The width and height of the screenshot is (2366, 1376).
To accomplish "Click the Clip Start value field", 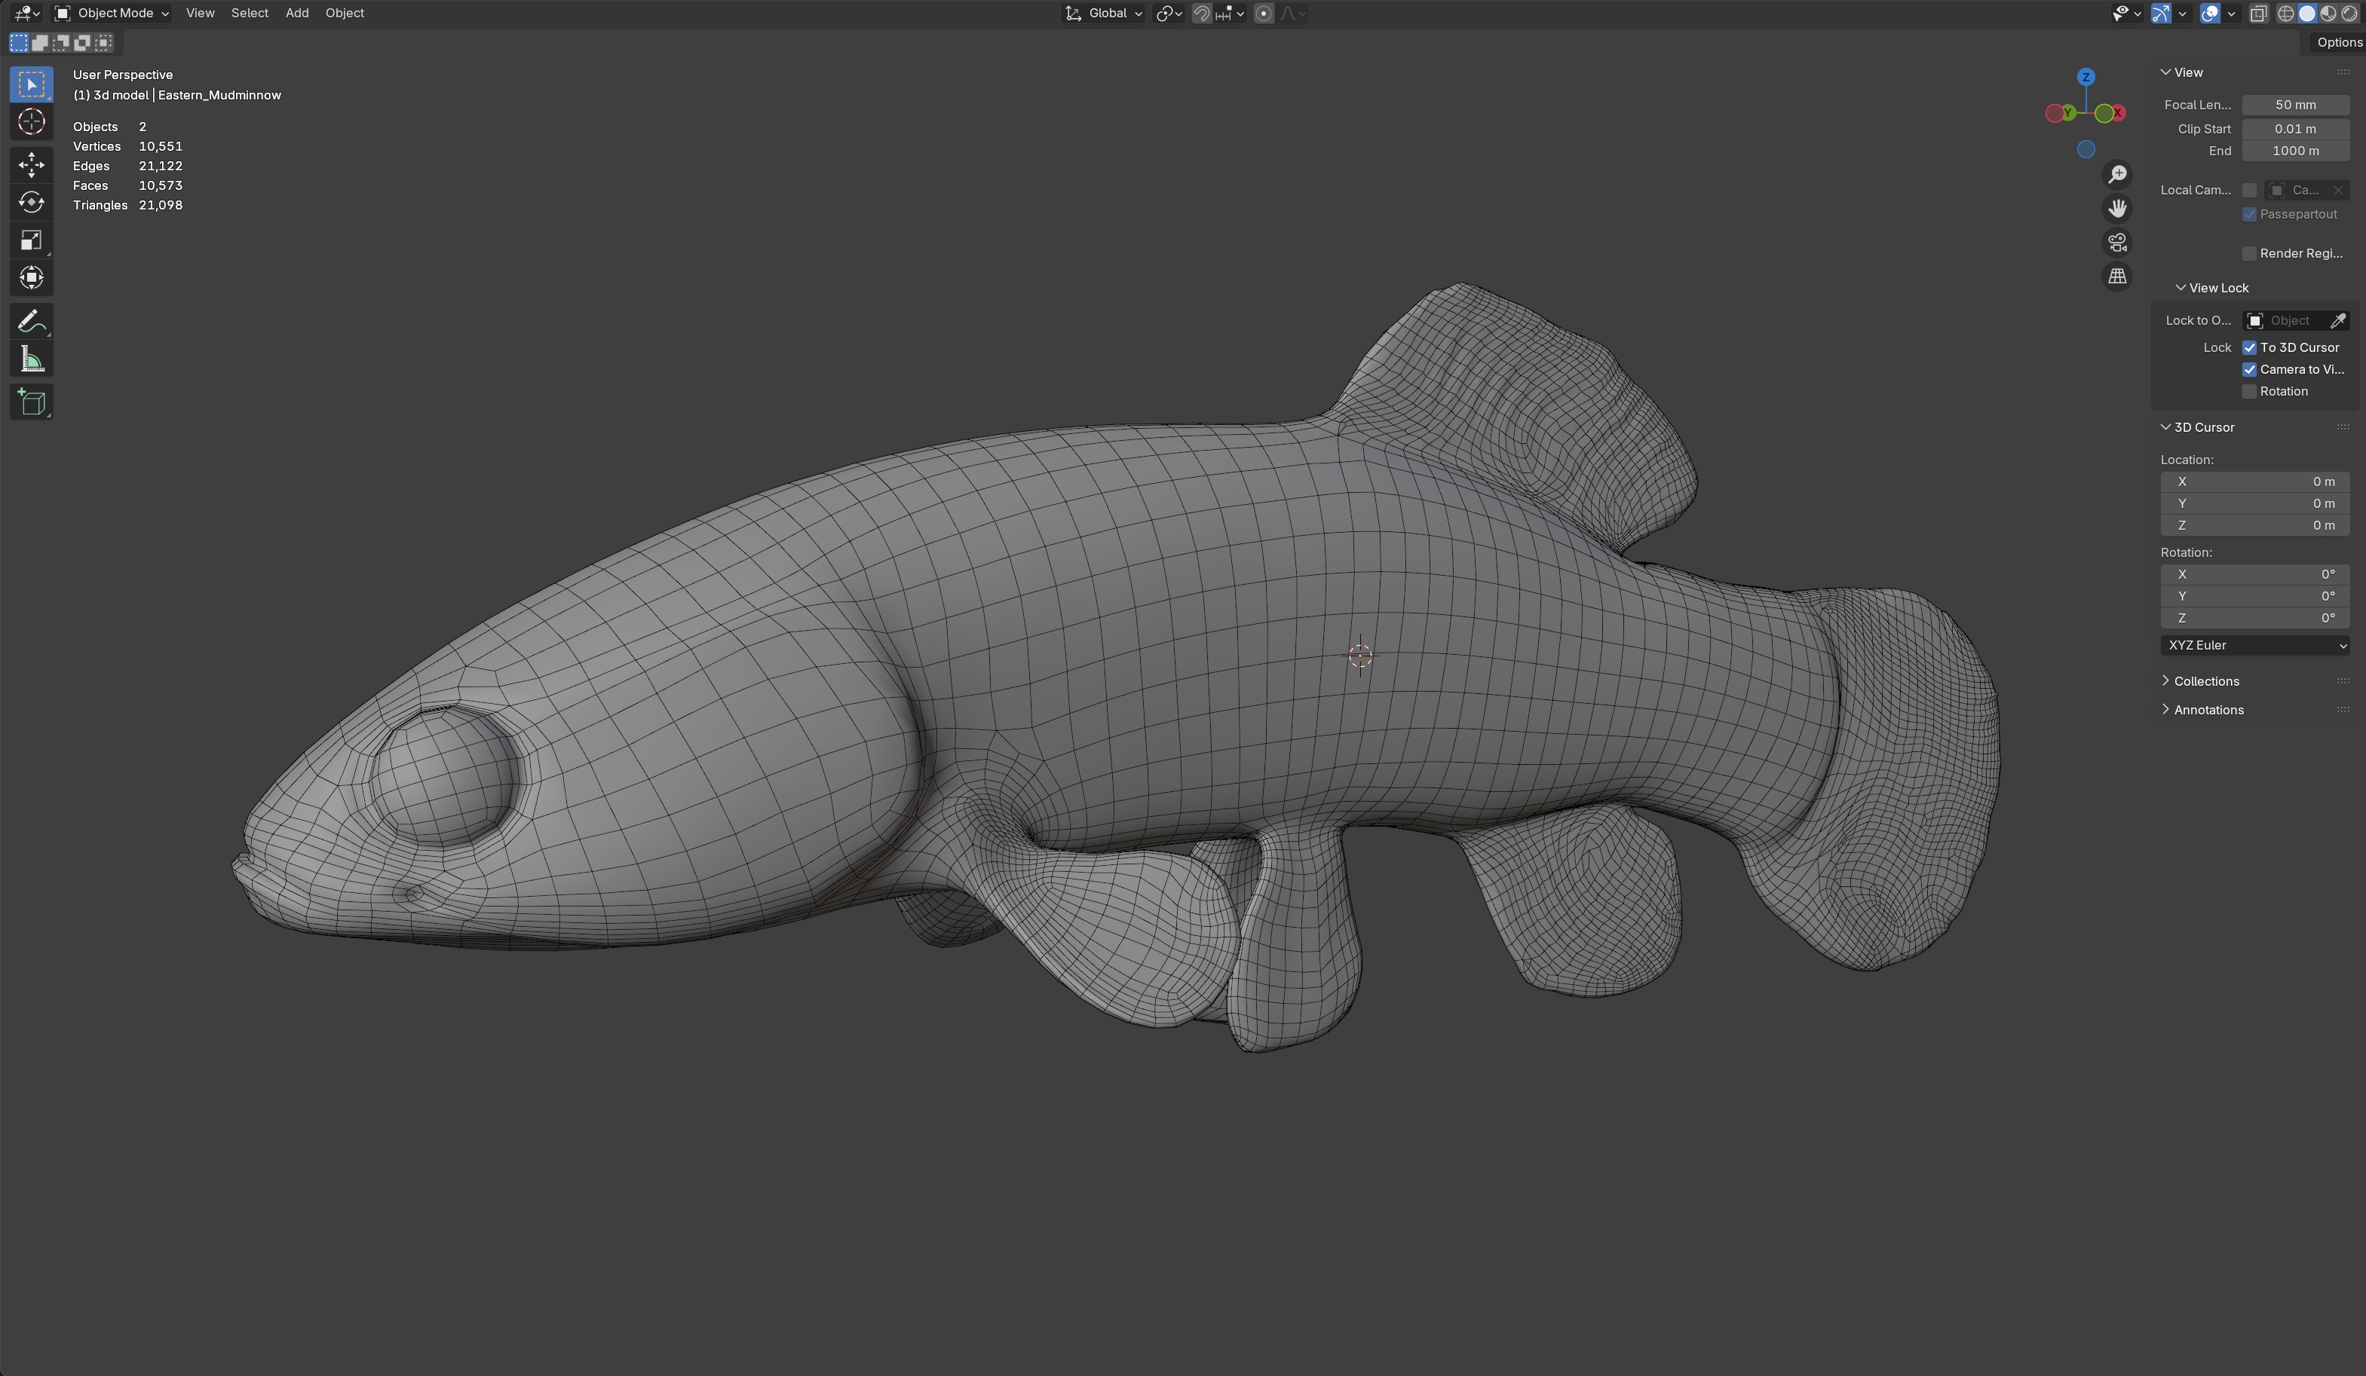I will pos(2294,129).
